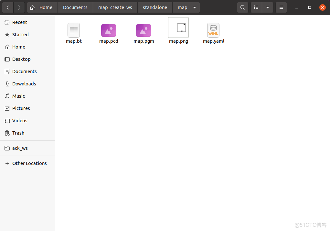Open the search magnifier button
Viewport: 330px width, 231px height.
coord(243,7)
